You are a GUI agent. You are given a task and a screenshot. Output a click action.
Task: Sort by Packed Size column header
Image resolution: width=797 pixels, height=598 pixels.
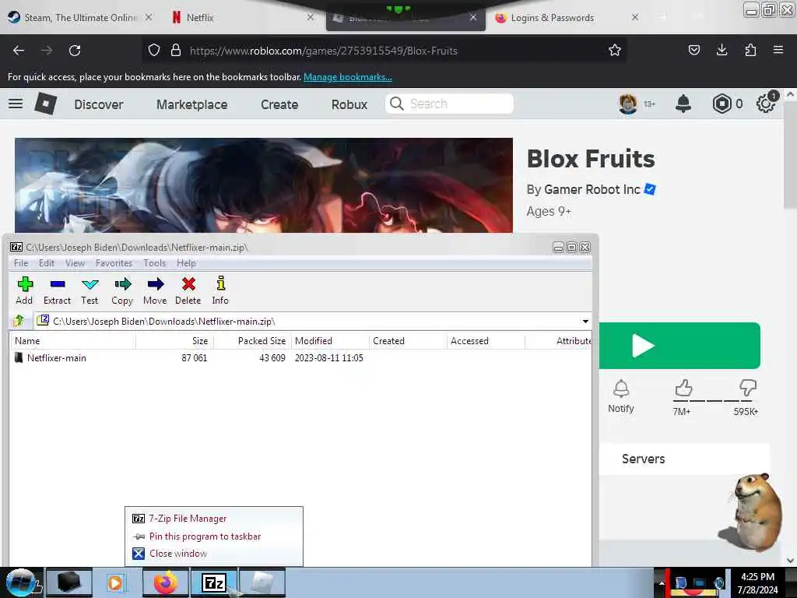click(x=253, y=341)
